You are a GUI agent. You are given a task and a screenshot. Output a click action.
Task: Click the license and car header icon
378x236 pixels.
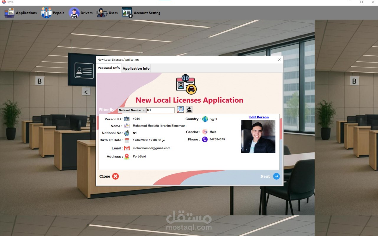[186, 84]
